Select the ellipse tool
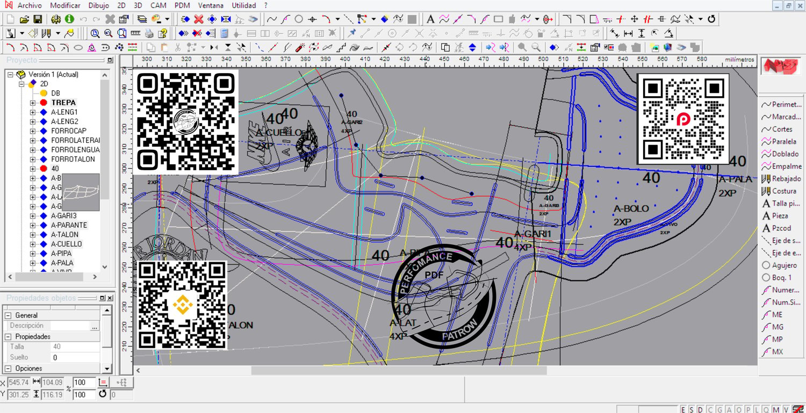 click(x=78, y=47)
